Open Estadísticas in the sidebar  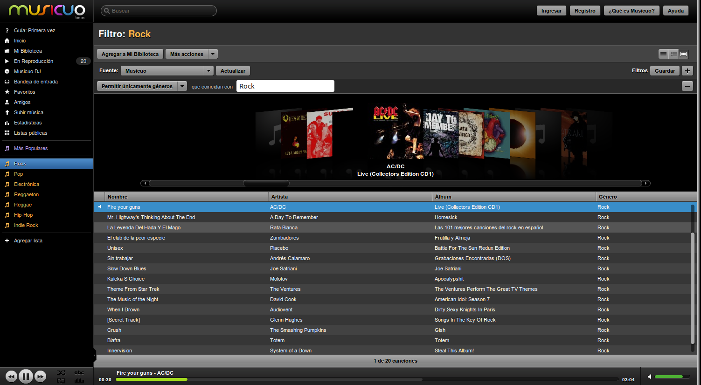tap(28, 123)
